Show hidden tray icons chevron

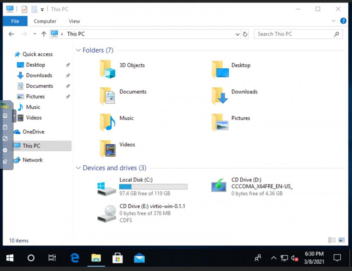tap(274, 258)
